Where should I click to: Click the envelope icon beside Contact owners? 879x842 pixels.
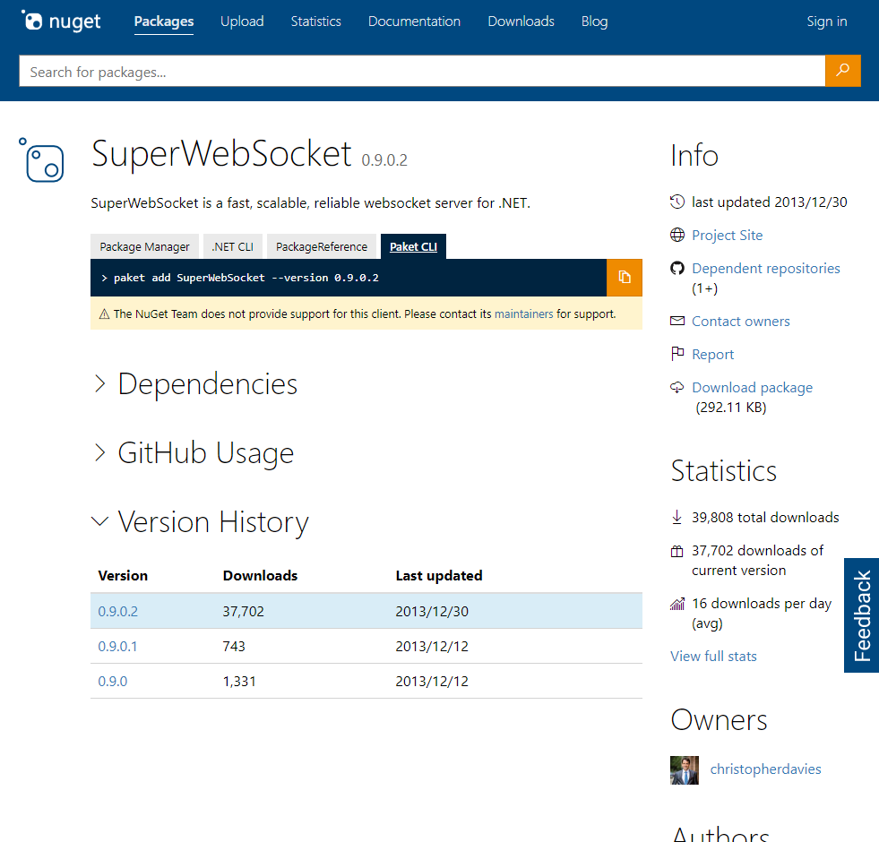(677, 321)
